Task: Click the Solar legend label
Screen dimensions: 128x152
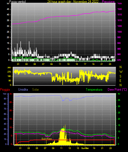Action: 35,90
